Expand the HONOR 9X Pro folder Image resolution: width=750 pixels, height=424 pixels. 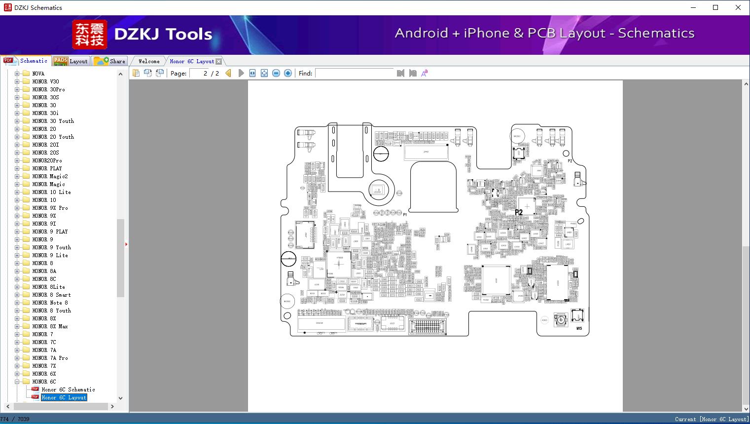[17, 208]
